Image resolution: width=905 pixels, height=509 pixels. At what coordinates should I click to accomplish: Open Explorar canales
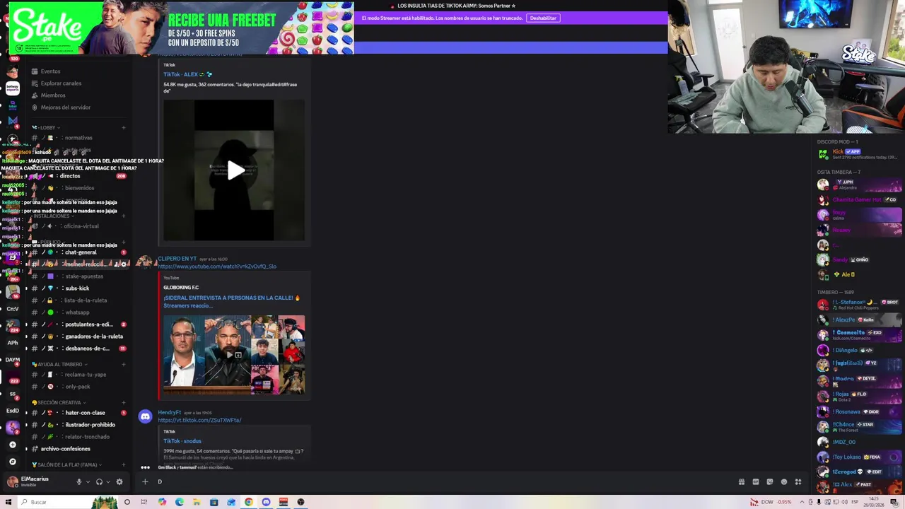coord(61,83)
